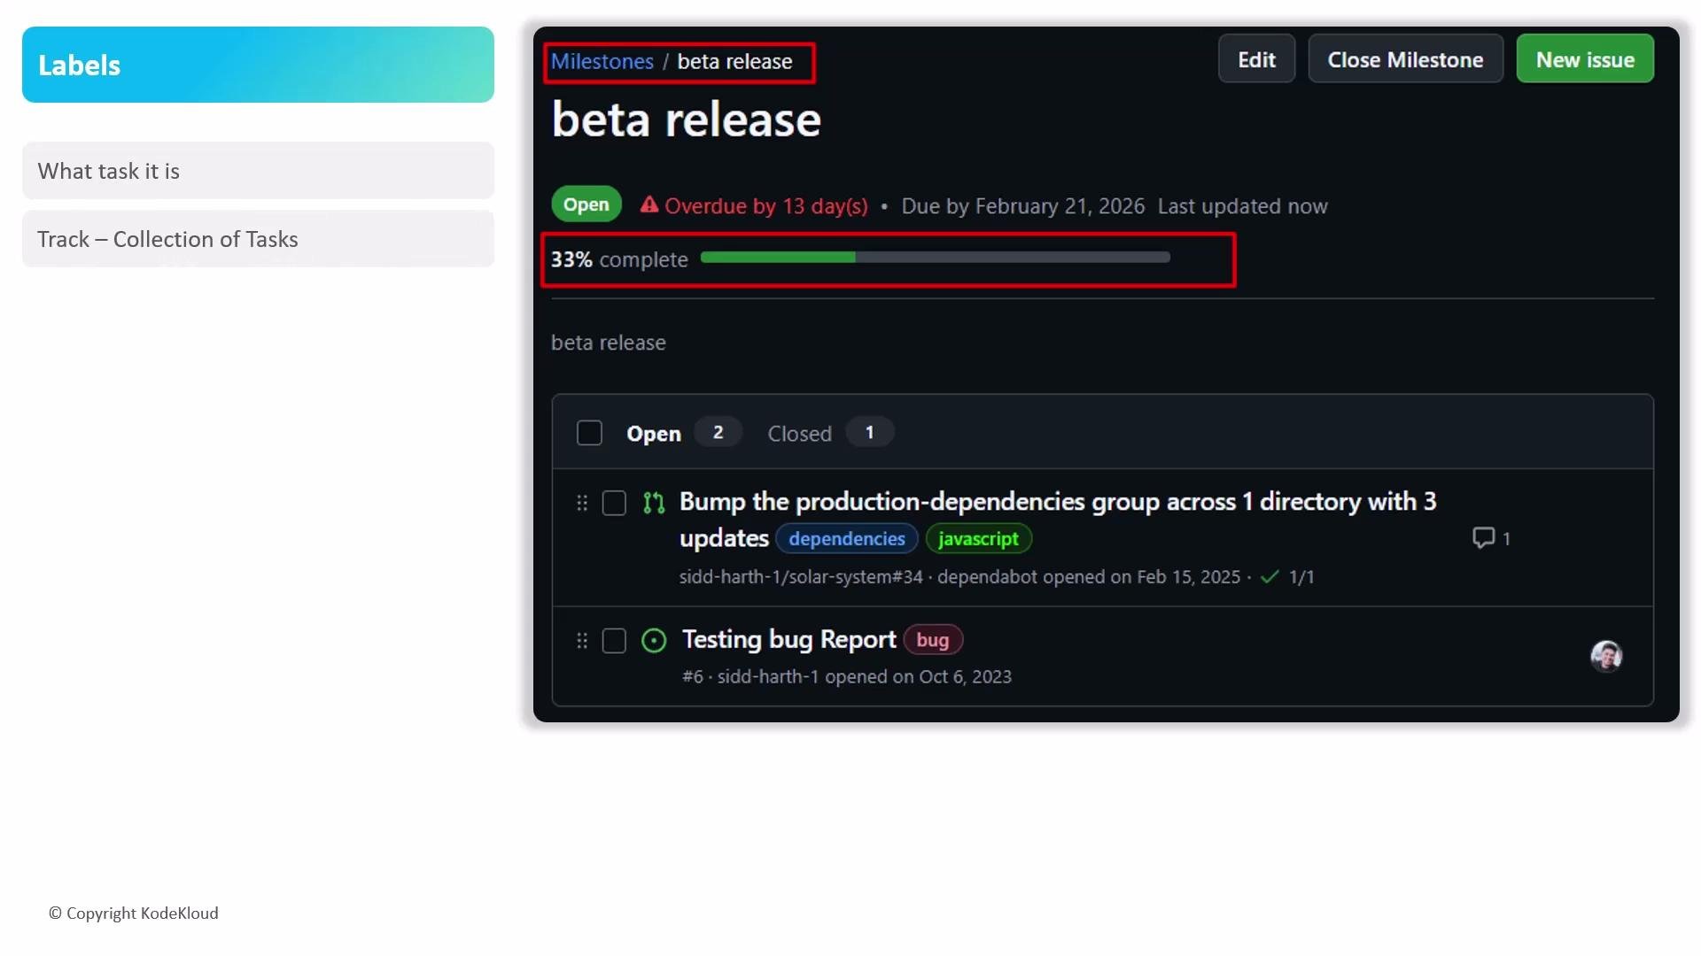
Task: Click the green Open status badge
Action: click(586, 204)
